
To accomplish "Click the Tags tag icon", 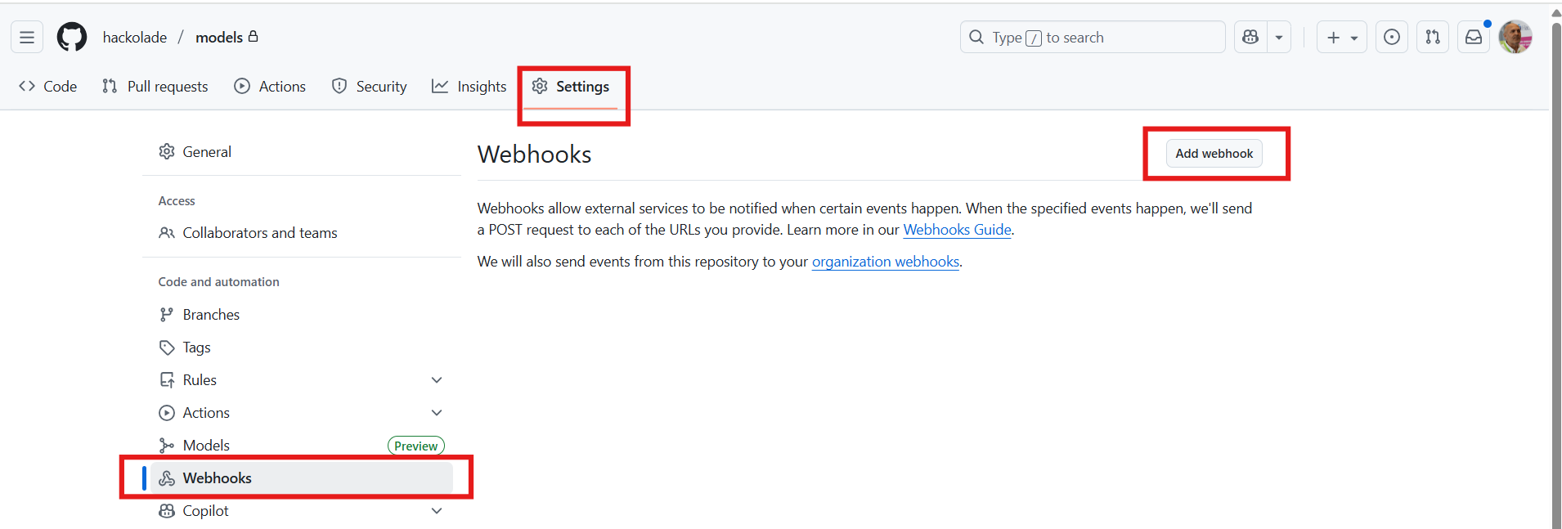I will click(x=167, y=347).
